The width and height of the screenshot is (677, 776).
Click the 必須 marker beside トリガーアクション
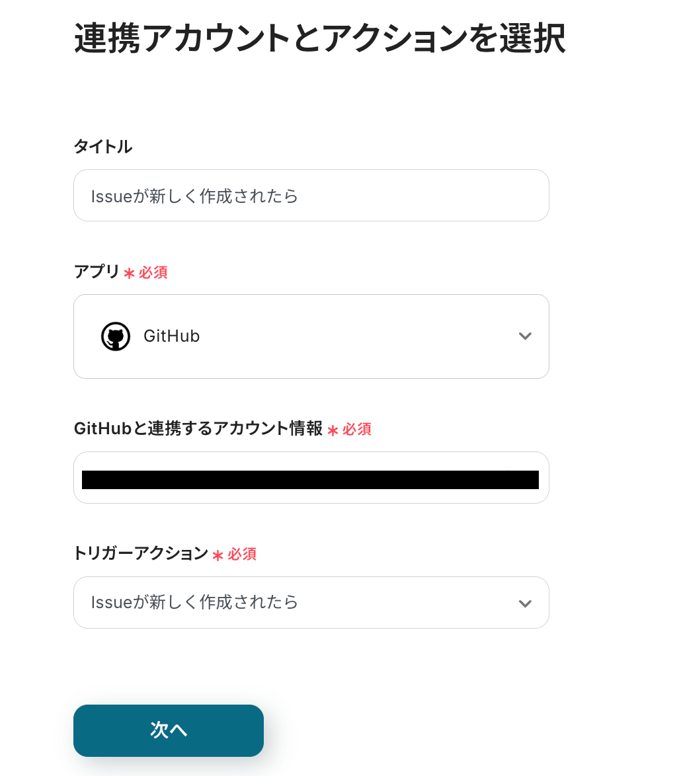coord(242,554)
